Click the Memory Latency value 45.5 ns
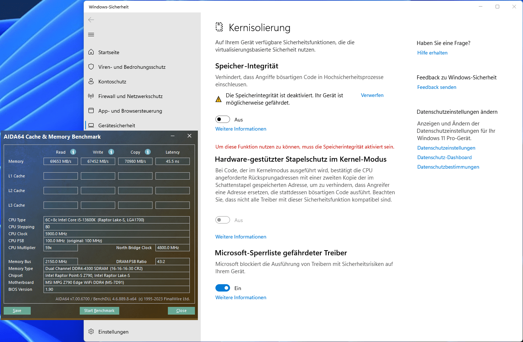 pos(173,161)
